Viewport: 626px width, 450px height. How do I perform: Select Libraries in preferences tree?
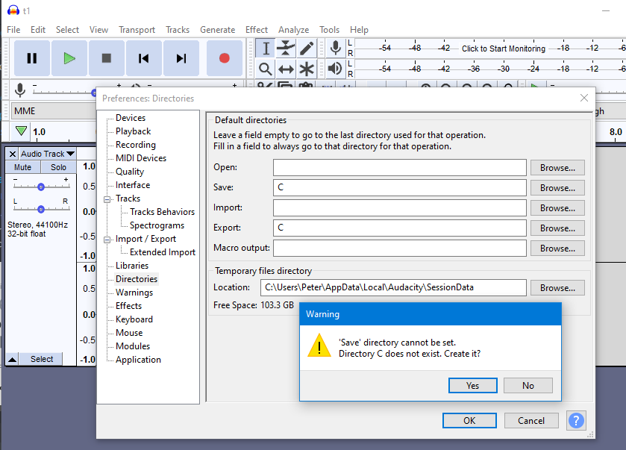tap(132, 266)
